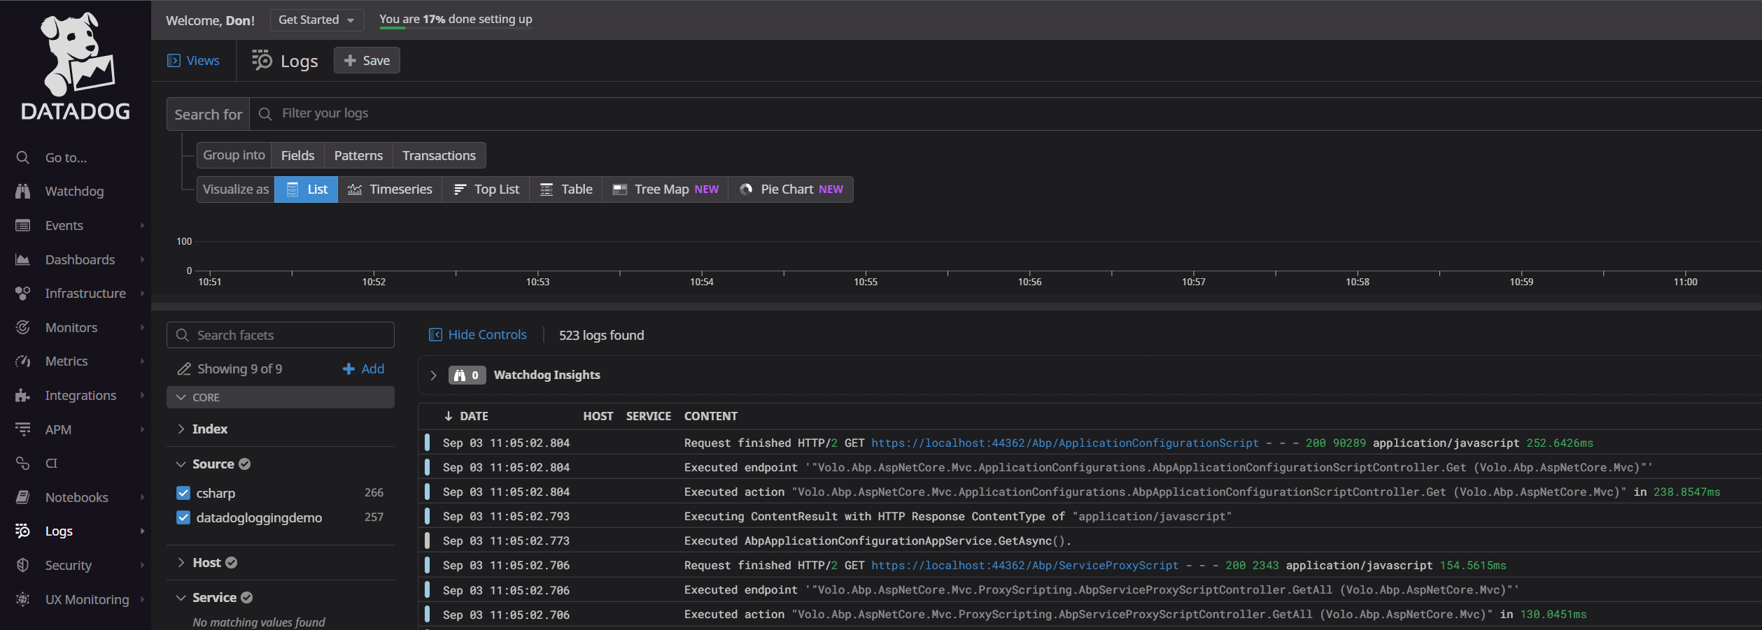Visualize as Tree Map

pyautogui.click(x=665, y=189)
